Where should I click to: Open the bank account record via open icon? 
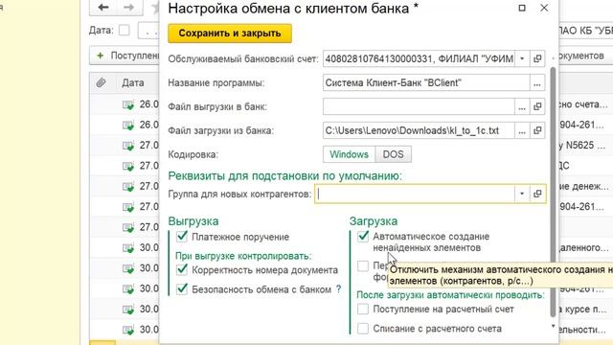tap(537, 59)
